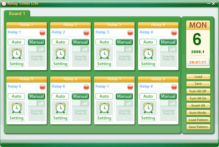This screenshot has width=219, height=147.
Task: Toggle Relay 1 manual off switch
Action: tap(37, 49)
